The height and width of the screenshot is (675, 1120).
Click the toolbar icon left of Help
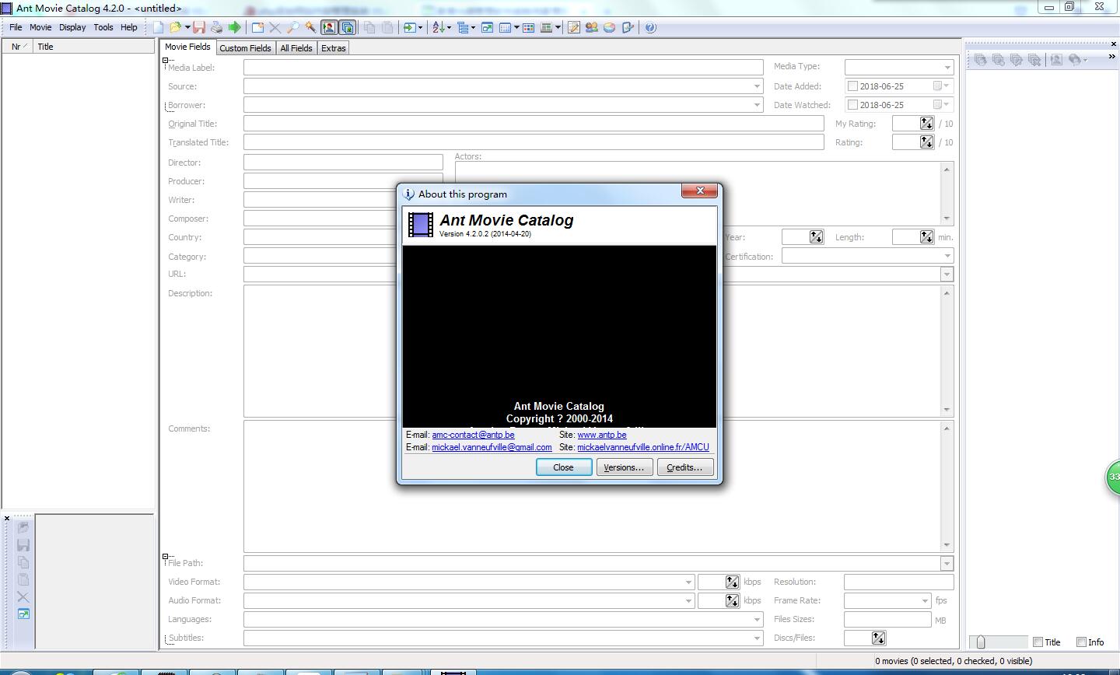628,27
